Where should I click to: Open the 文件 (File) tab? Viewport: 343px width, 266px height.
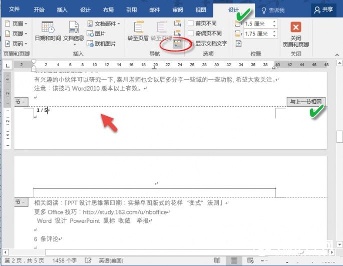[x=15, y=9]
